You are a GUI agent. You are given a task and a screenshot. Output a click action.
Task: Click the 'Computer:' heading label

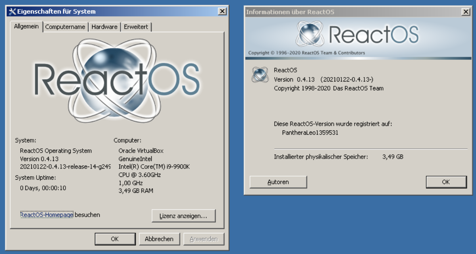click(x=127, y=140)
